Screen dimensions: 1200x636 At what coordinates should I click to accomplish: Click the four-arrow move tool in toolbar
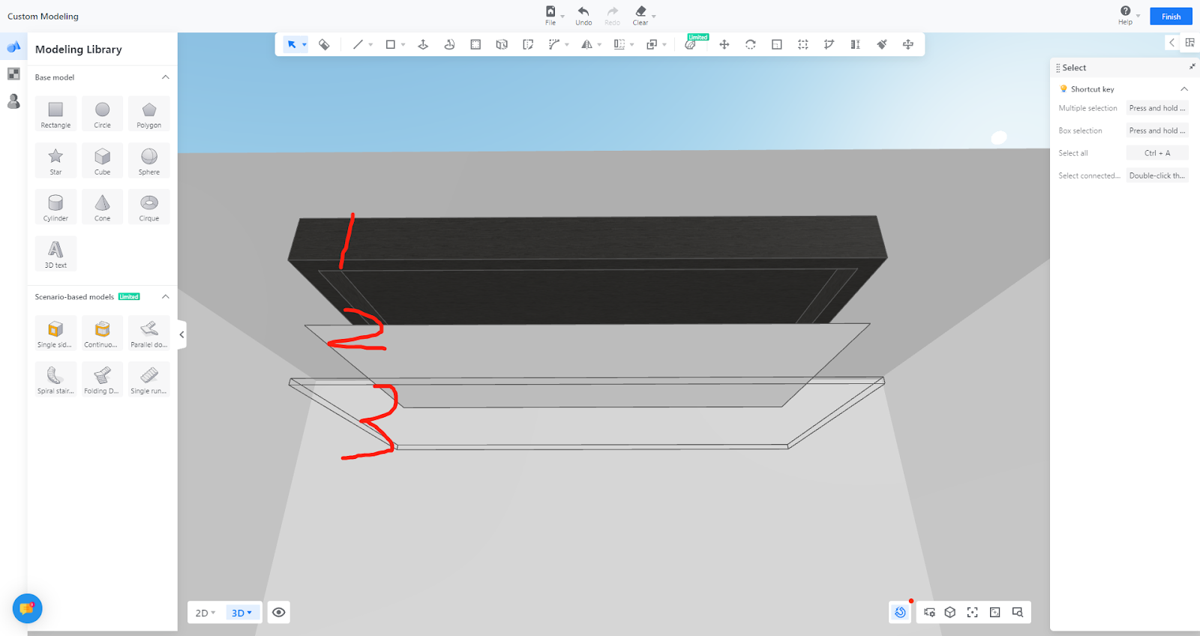coord(724,45)
